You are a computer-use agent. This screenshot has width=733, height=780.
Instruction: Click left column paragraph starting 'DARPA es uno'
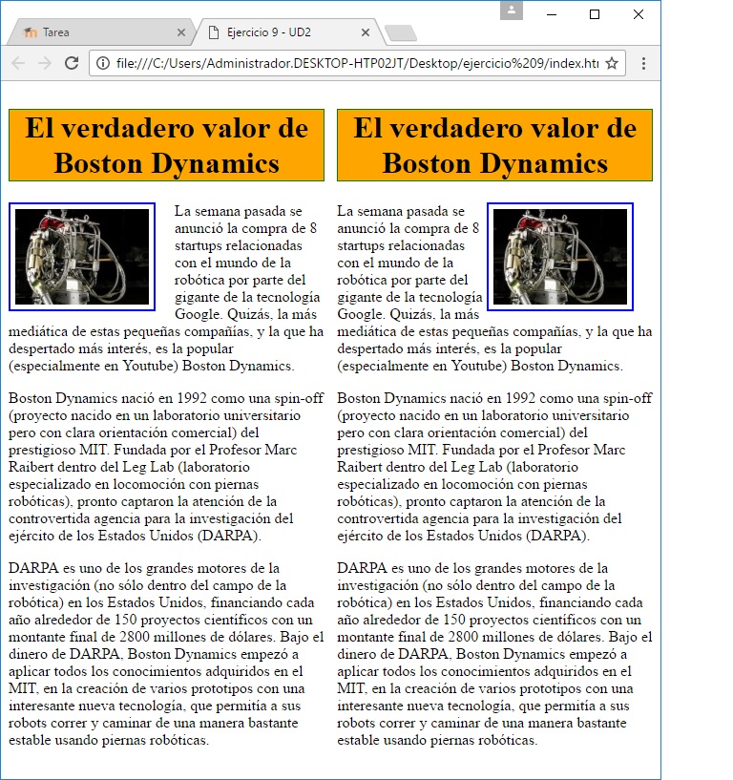[x=166, y=654]
